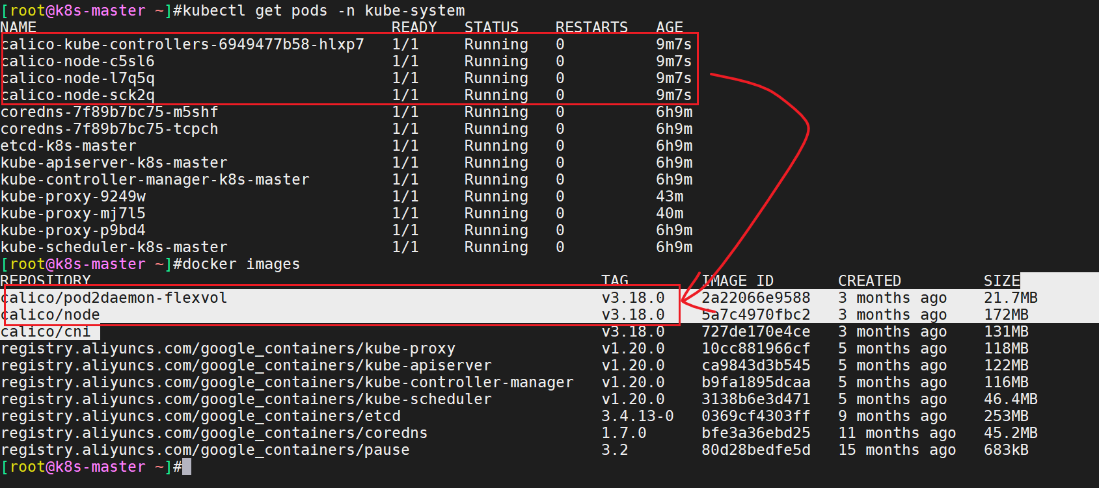Image resolution: width=1099 pixels, height=488 pixels.
Task: Click coredns-7f89b7bc75-m5shf pod name
Action: [x=109, y=112]
